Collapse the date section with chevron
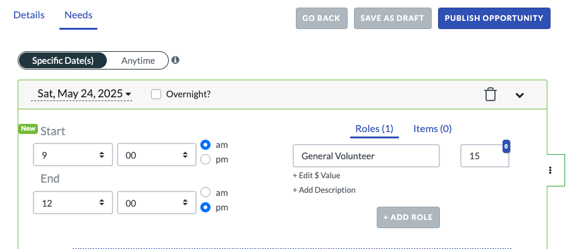The width and height of the screenshot is (567, 249). point(520,95)
